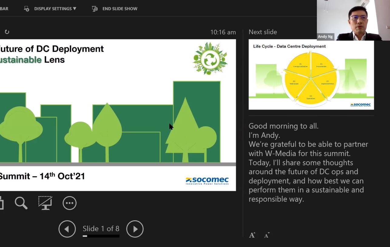Toggle black or unblack slide show
390x247 pixels.
45,203
